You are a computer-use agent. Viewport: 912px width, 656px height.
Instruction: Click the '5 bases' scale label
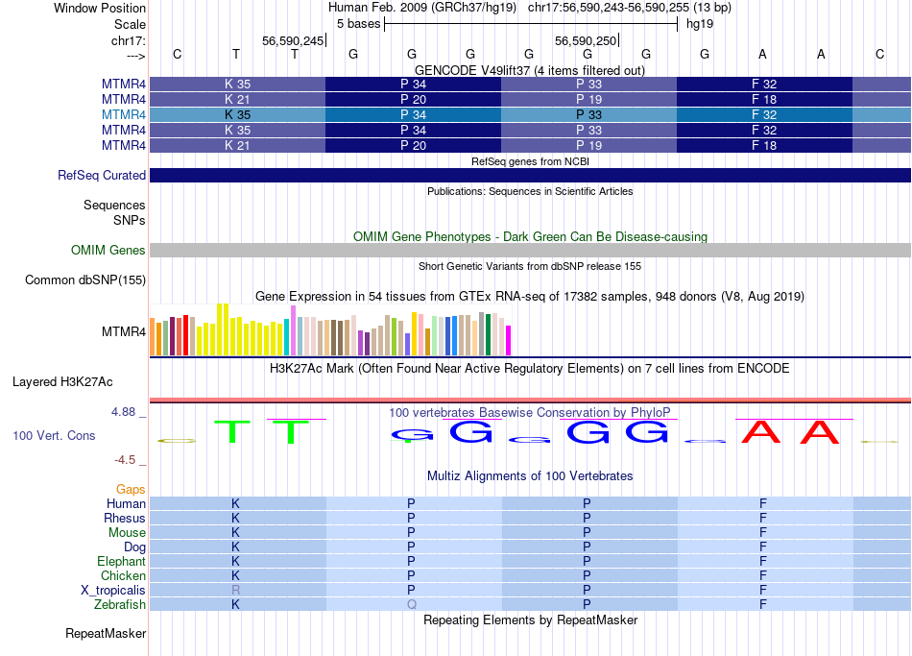358,24
